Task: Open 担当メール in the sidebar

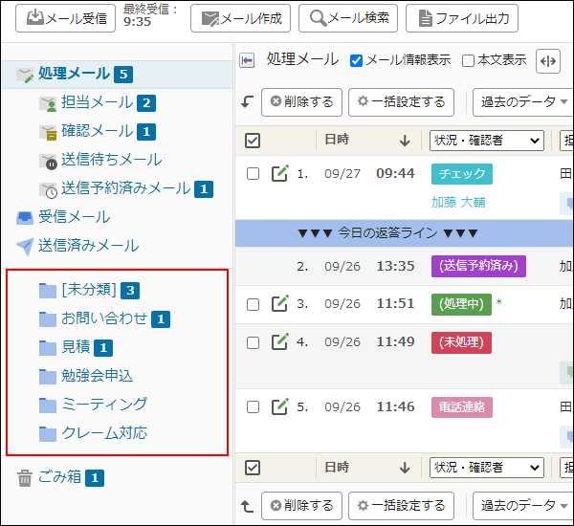Action: 98,102
